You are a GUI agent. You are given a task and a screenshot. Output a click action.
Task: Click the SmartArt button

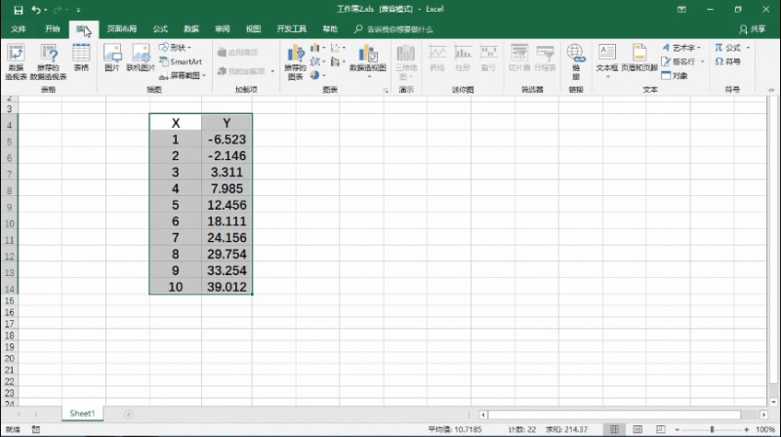[181, 61]
